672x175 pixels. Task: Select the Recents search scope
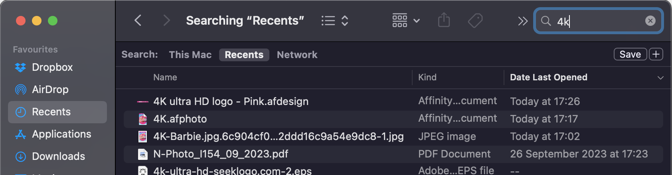tap(244, 54)
